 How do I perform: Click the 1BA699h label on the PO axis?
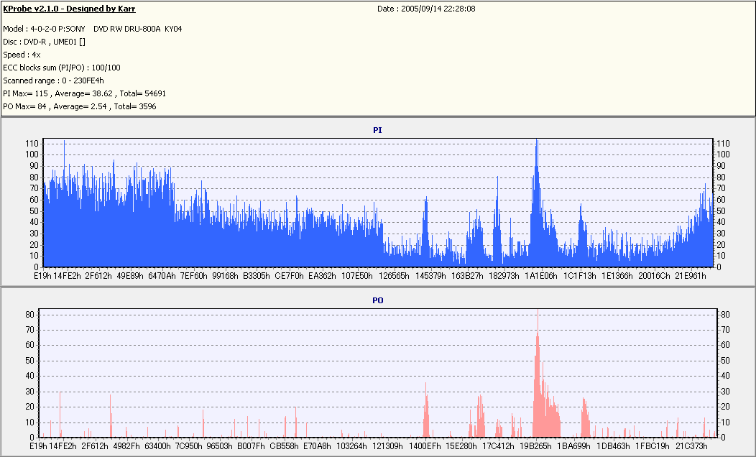tap(573, 446)
